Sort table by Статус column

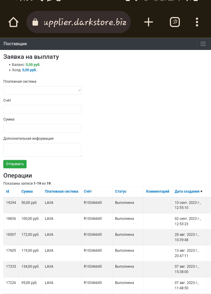click(x=121, y=191)
